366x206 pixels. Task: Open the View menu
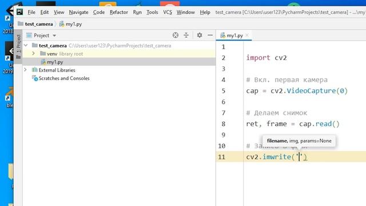tap(59, 12)
